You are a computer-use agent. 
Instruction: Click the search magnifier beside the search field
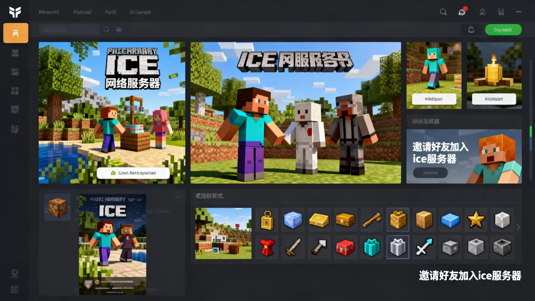pyautogui.click(x=107, y=30)
